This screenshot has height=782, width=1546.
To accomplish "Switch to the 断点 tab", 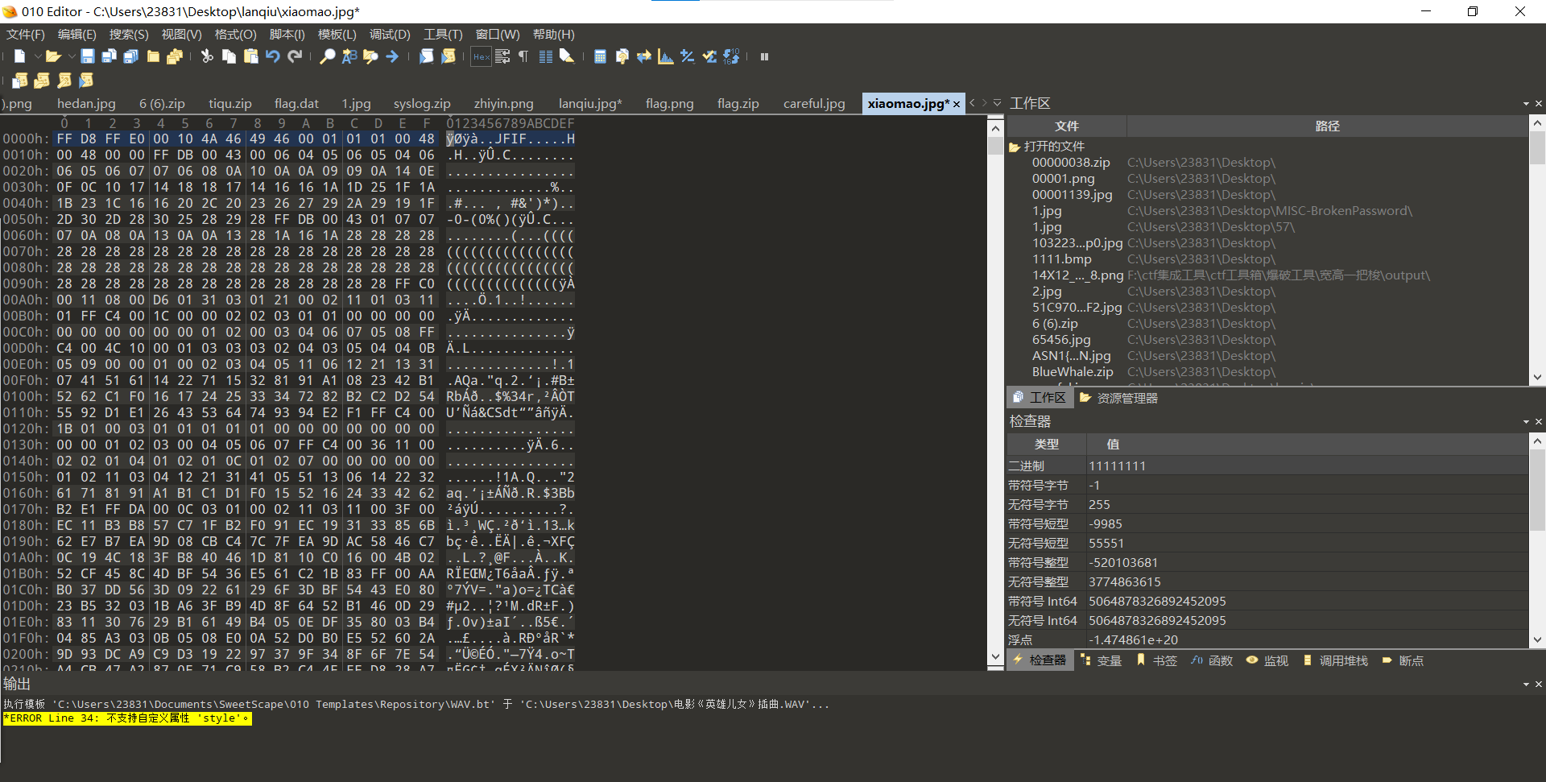I will (1403, 660).
